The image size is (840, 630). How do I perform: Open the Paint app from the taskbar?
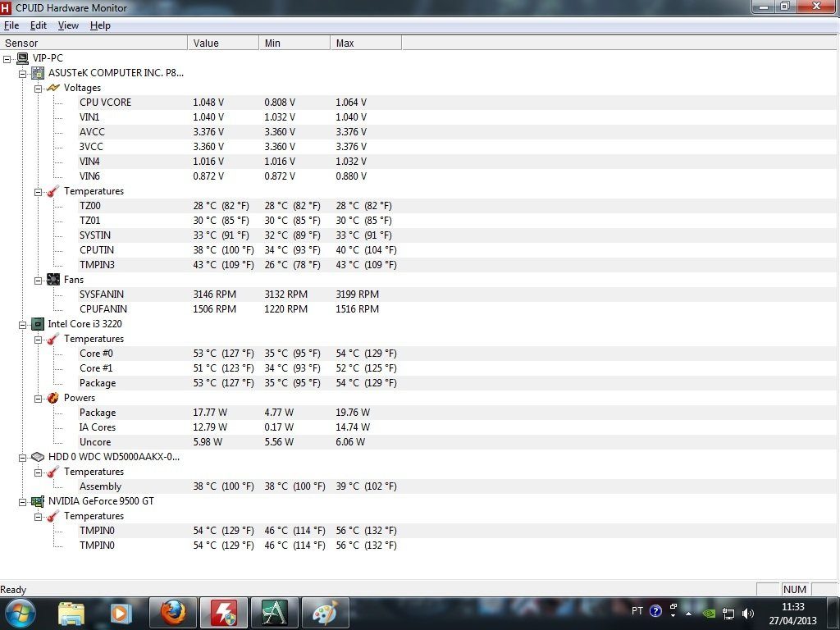(325, 614)
